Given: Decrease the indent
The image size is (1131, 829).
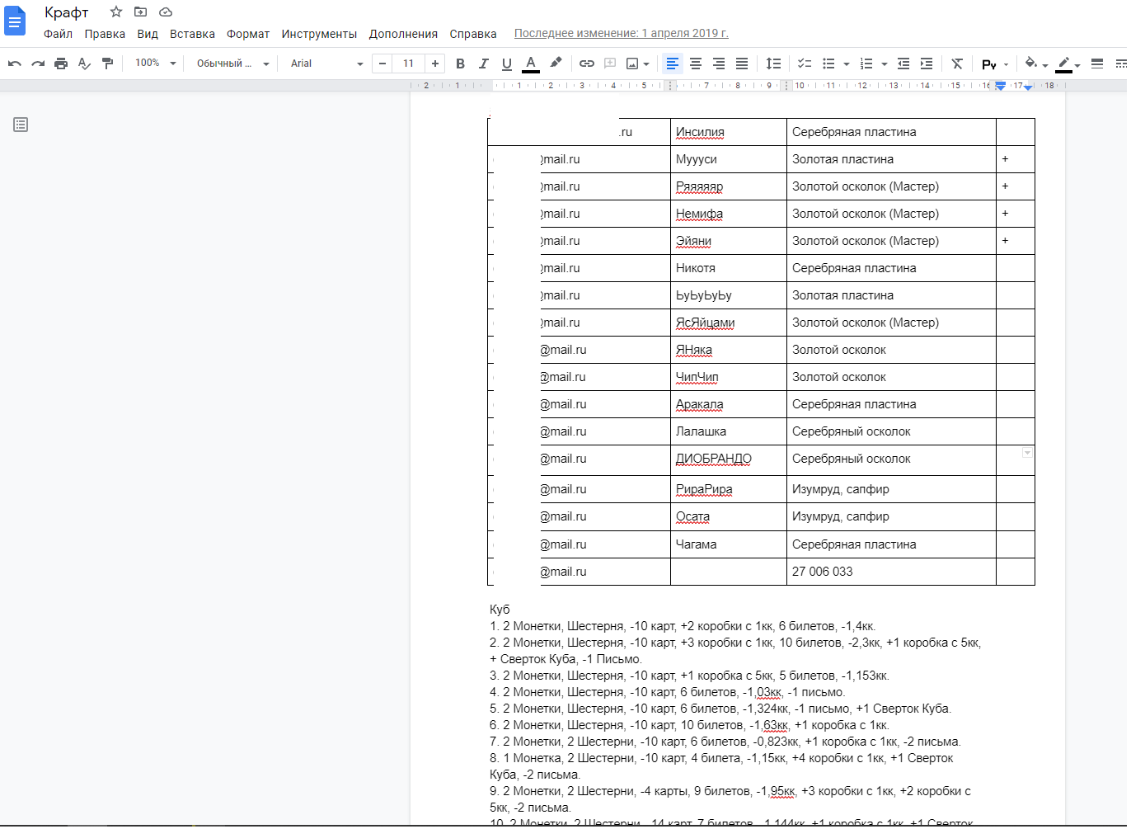Looking at the screenshot, I should 903,64.
